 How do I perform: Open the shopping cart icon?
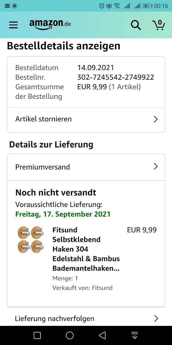point(159,25)
